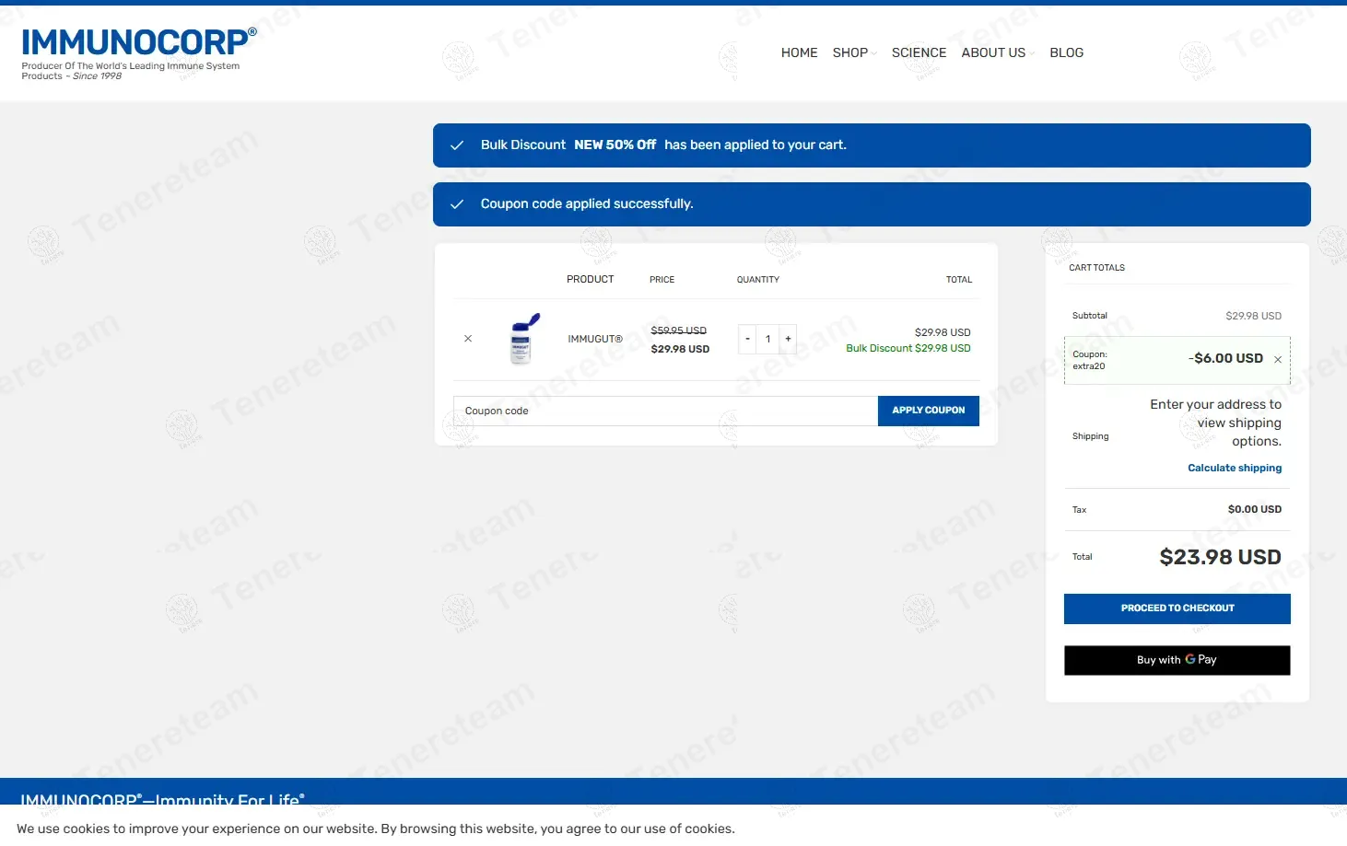Decrease the product quantity with the minus control
The image size is (1347, 846).
747,339
